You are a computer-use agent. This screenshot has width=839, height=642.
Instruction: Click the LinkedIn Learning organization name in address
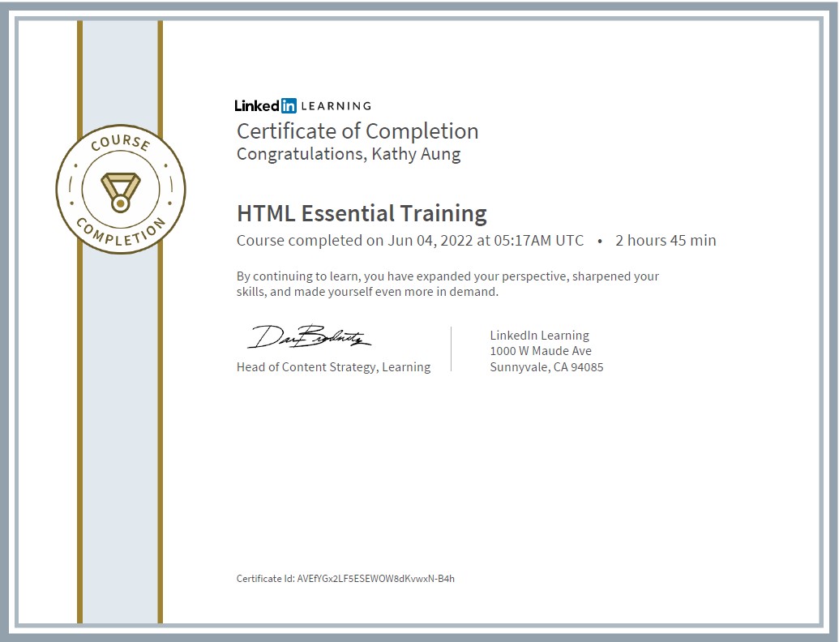539,336
